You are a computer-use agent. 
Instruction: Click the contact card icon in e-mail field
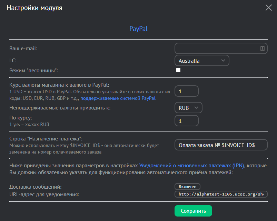(x=262, y=49)
